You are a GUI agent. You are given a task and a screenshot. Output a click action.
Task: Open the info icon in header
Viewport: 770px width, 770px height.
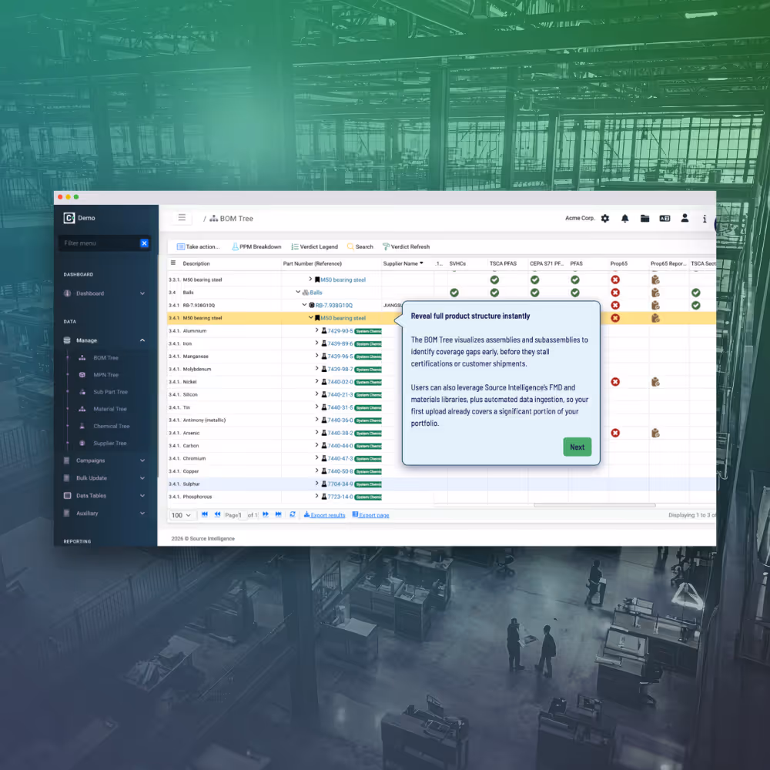(705, 219)
